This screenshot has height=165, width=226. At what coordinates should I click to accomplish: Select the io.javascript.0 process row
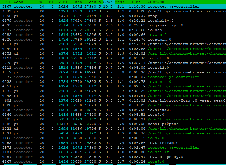113,25
